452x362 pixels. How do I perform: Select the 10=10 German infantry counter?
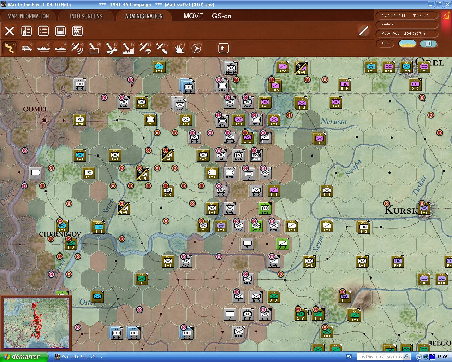pos(230,137)
